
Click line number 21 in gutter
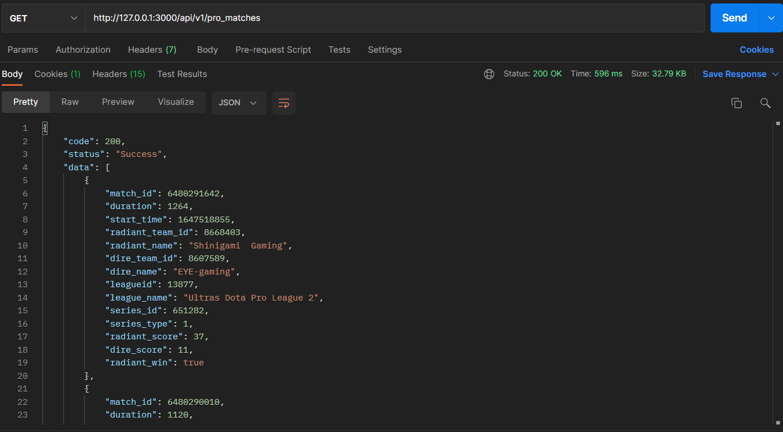pyautogui.click(x=23, y=389)
